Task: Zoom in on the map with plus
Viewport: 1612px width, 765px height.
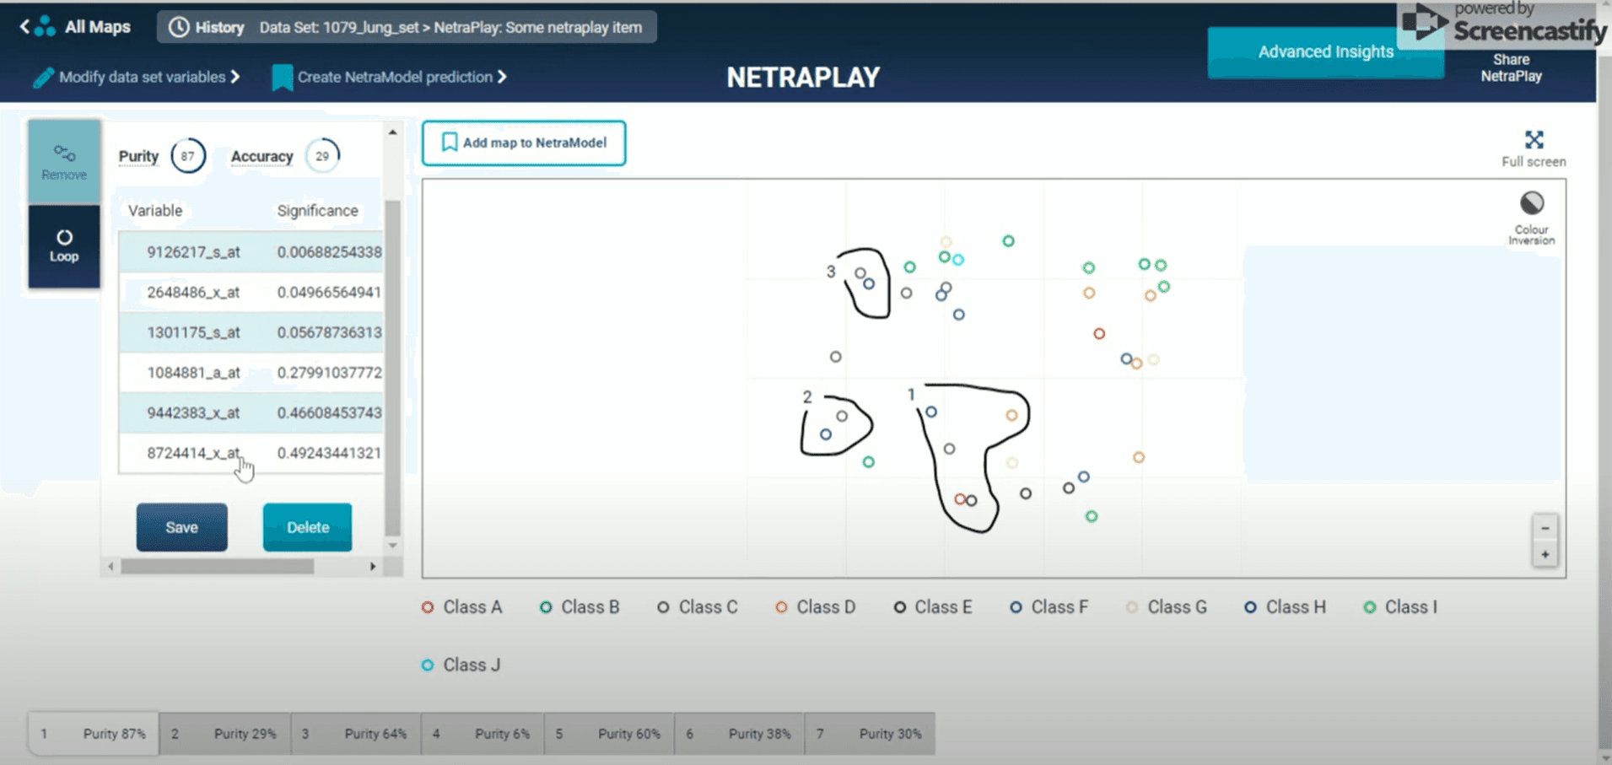Action: point(1545,554)
